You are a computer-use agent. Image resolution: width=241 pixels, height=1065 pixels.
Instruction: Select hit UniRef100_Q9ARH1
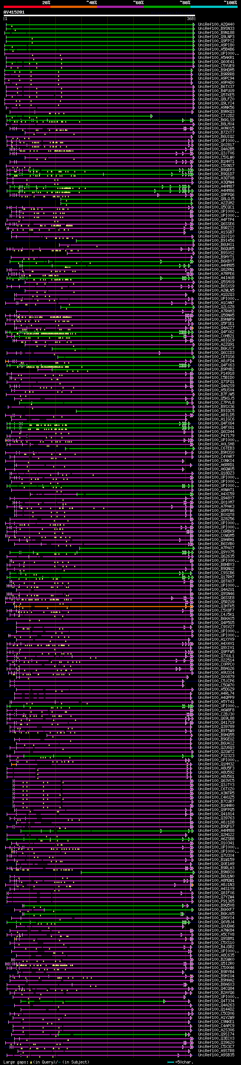(x=216, y=539)
